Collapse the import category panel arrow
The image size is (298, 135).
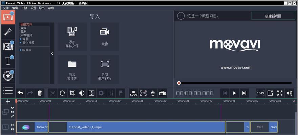tap(52, 53)
